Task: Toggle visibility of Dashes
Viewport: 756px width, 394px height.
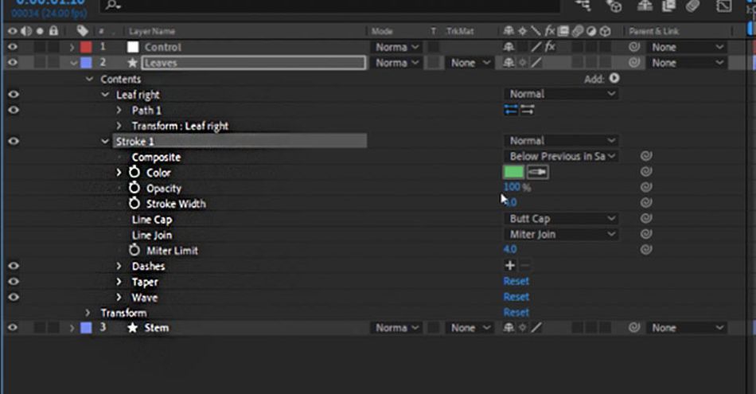Action: tap(13, 266)
